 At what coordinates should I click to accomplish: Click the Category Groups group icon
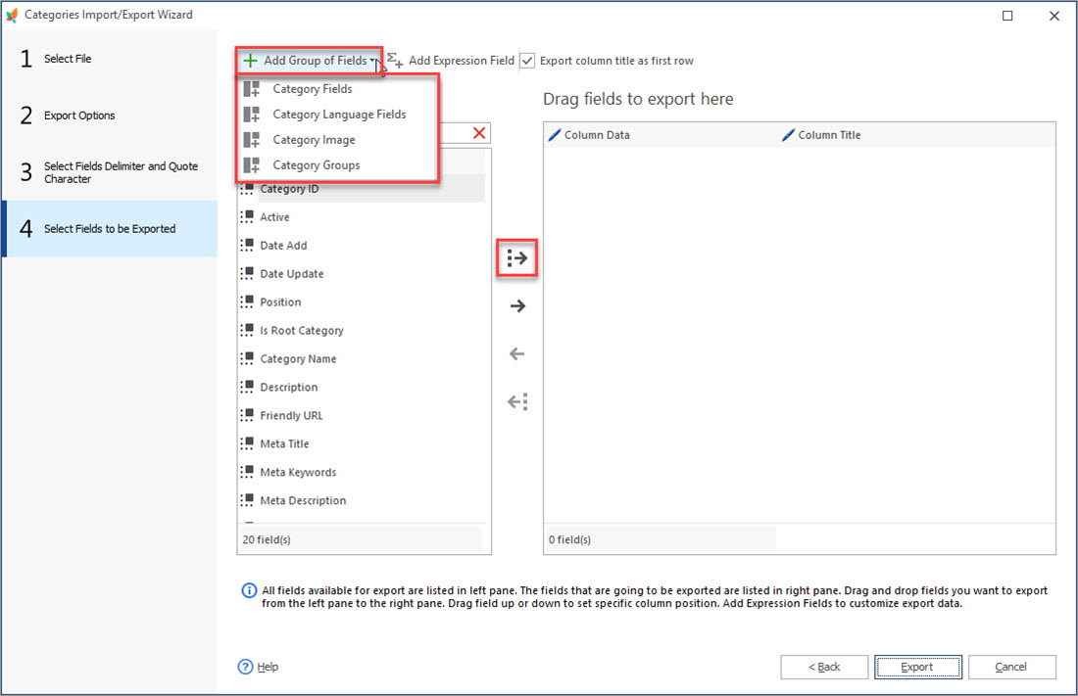(252, 164)
